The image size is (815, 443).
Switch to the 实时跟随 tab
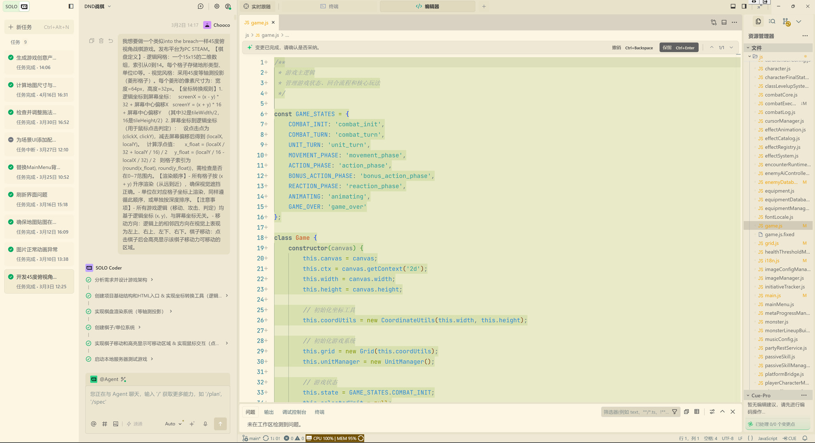(x=257, y=6)
